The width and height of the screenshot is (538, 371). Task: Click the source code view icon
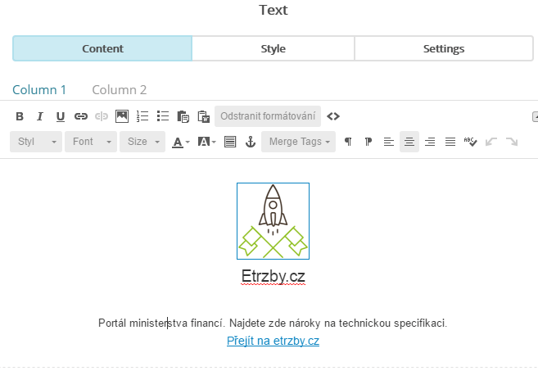pyautogui.click(x=333, y=116)
